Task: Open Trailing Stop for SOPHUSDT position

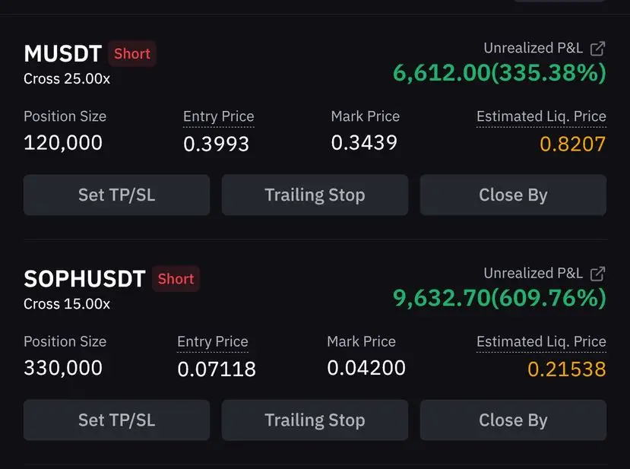Action: point(315,420)
